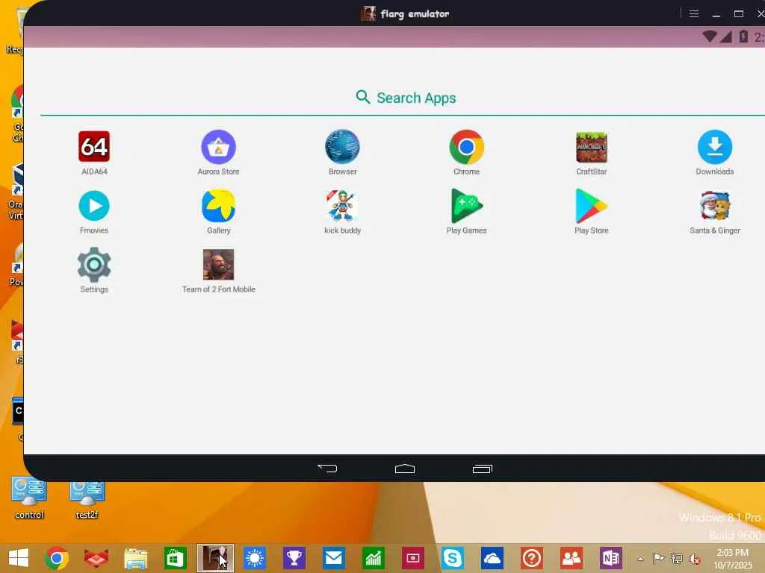Start the kick buddy game
This screenshot has width=765, height=573.
342,206
